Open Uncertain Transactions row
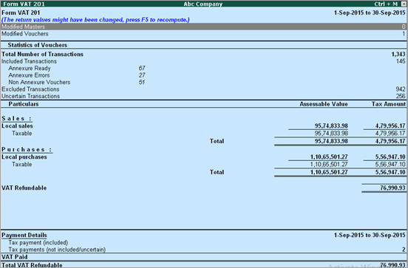Screen dimensions: 408x268 point(203,96)
